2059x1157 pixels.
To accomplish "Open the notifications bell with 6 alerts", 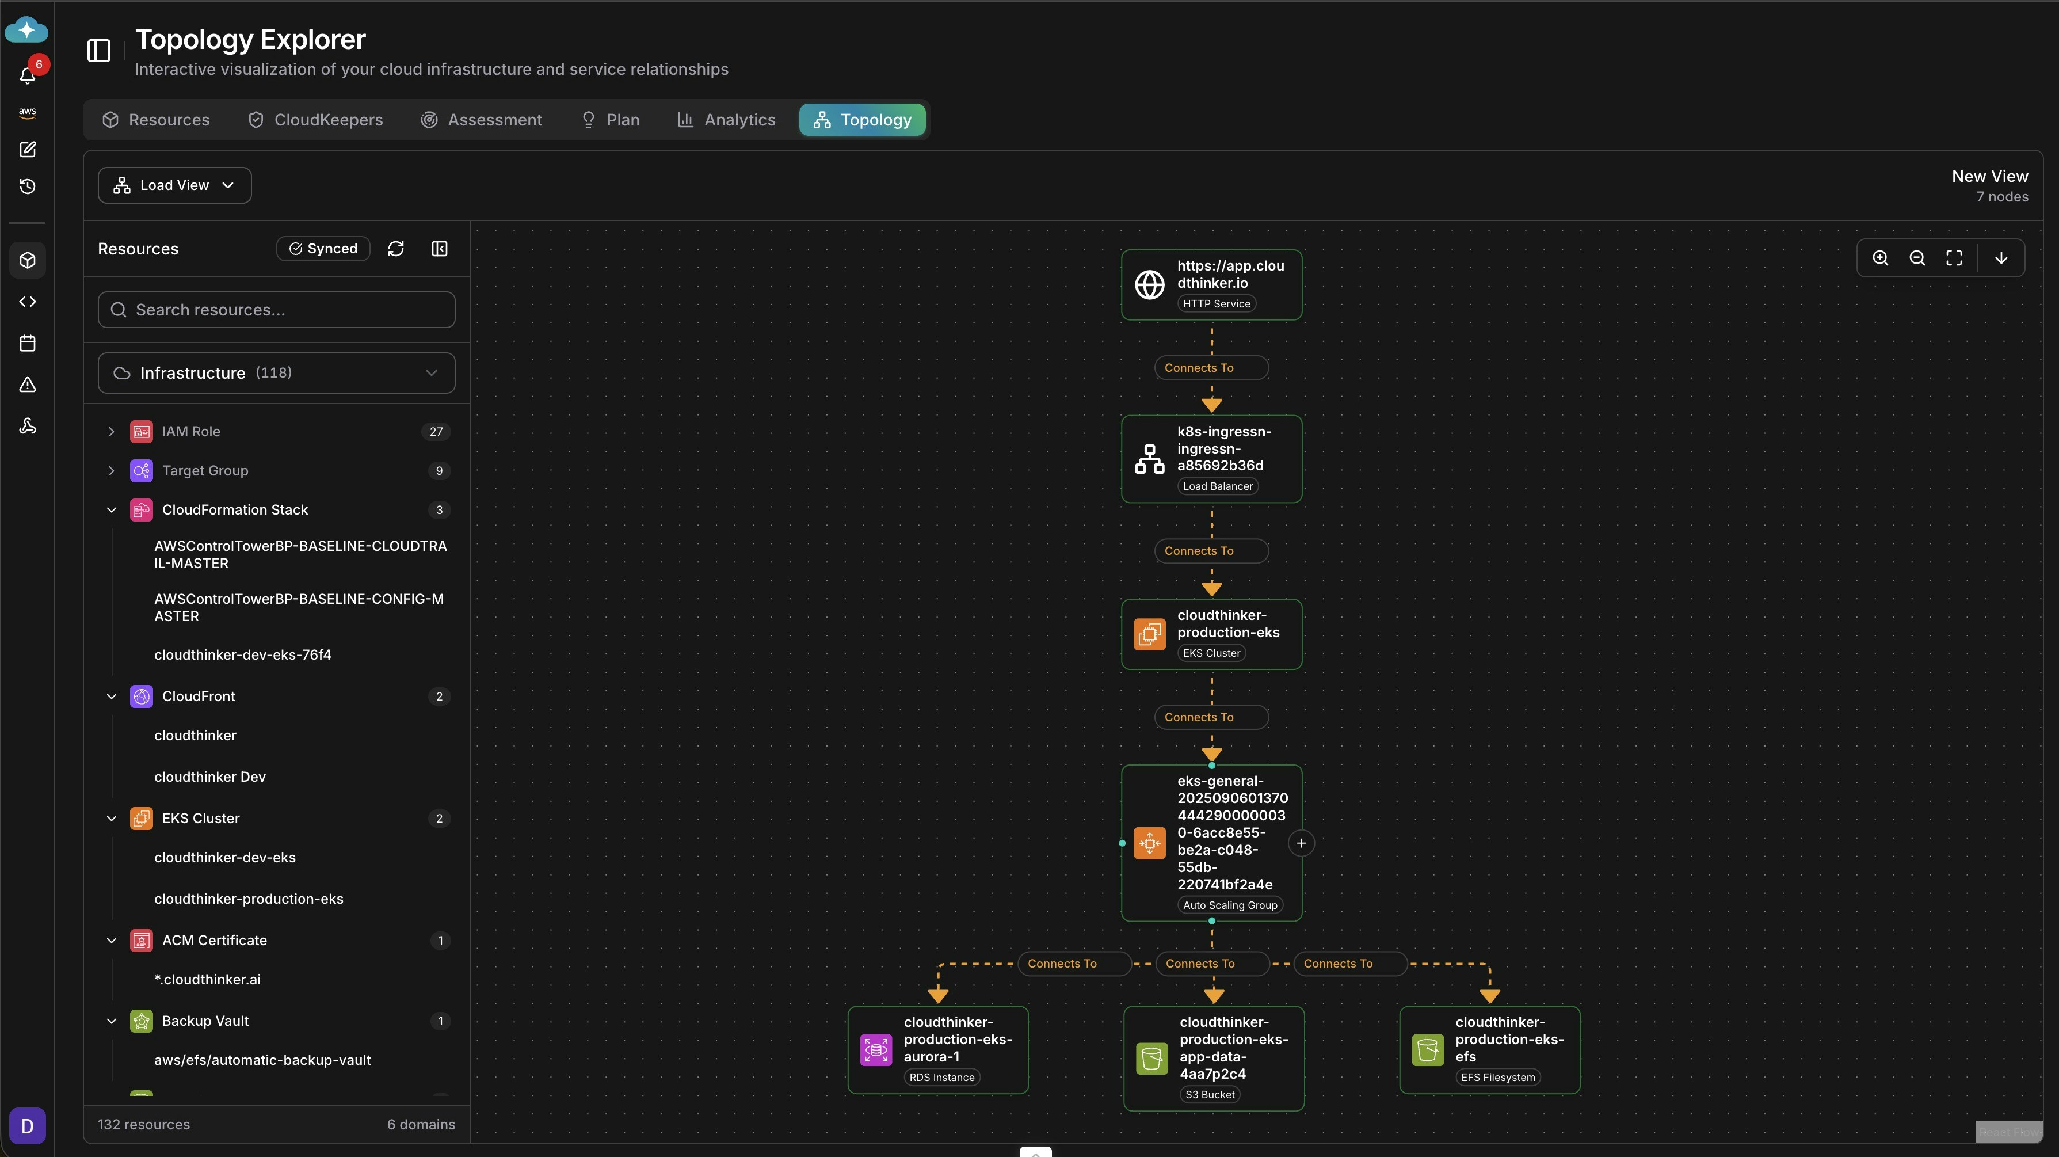I will (27, 74).
